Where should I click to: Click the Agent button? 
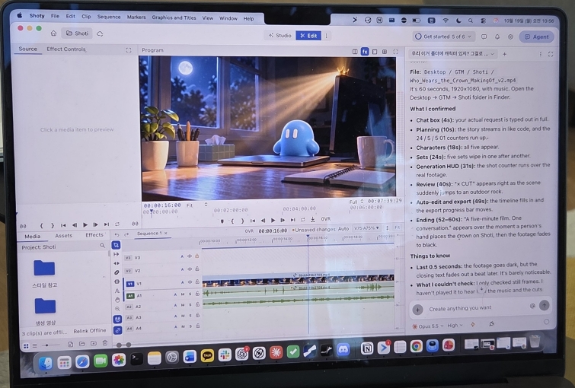coord(536,37)
